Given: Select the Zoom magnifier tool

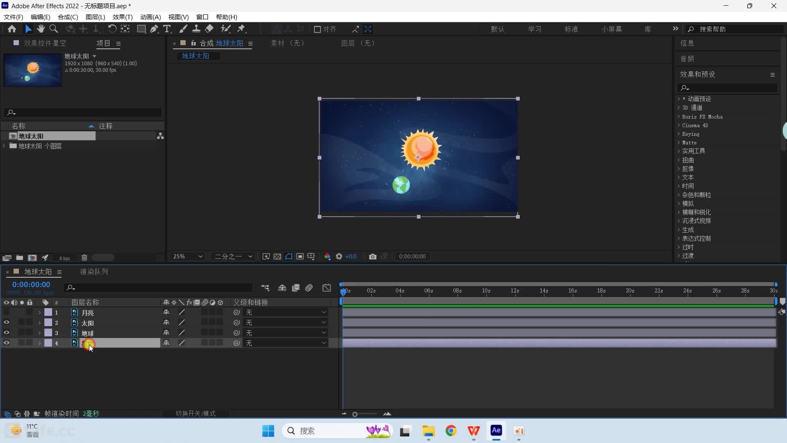Looking at the screenshot, I should (x=54, y=29).
